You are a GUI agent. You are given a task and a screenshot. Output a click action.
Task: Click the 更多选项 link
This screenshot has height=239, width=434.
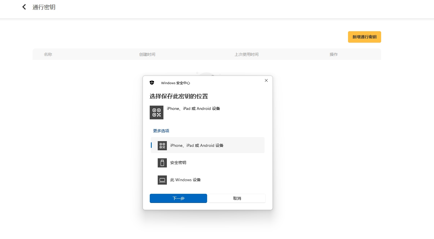point(161,131)
